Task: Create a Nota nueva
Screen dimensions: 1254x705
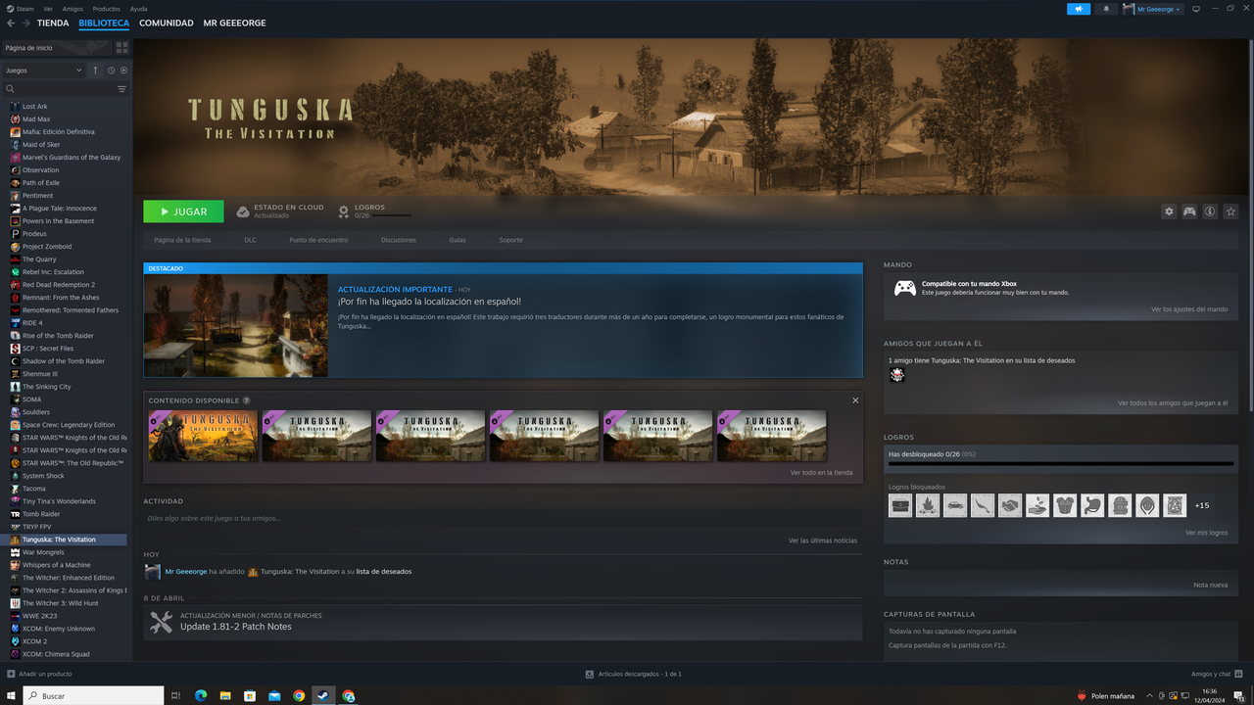Action: pyautogui.click(x=1210, y=585)
